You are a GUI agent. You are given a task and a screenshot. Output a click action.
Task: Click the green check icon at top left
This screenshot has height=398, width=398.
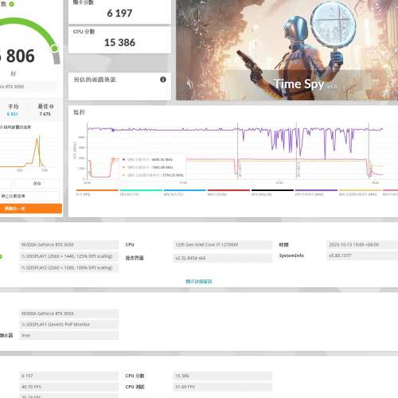click(x=11, y=4)
